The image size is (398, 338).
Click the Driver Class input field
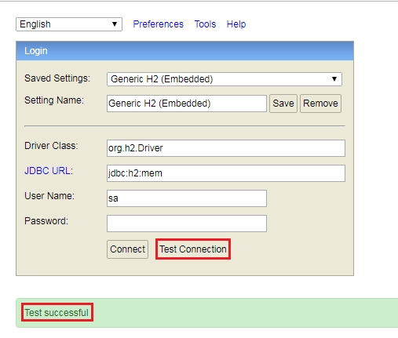click(226, 148)
